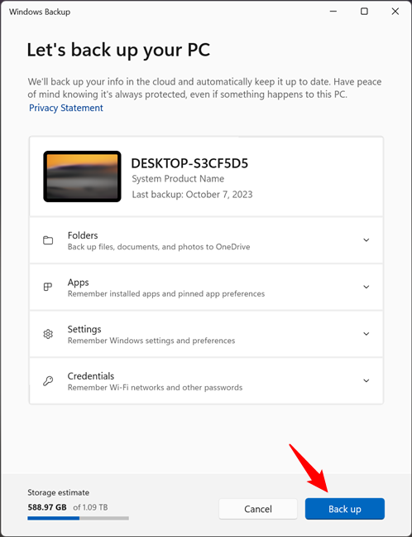Expand the Credentials section chevron
412x537 pixels.
click(366, 381)
